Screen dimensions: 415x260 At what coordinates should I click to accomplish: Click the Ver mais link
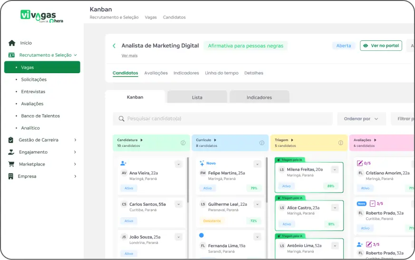tap(129, 56)
